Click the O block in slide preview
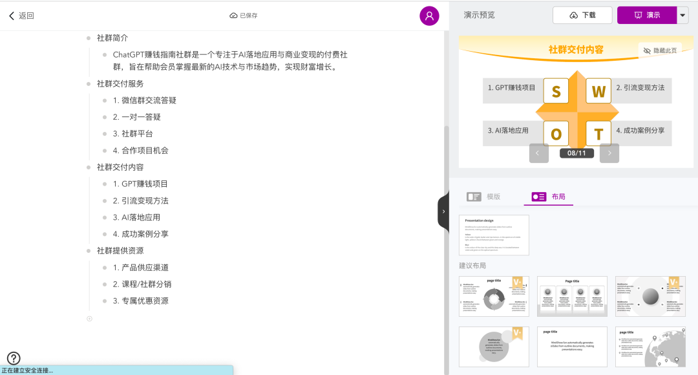The image size is (698, 375). pyautogui.click(x=556, y=134)
